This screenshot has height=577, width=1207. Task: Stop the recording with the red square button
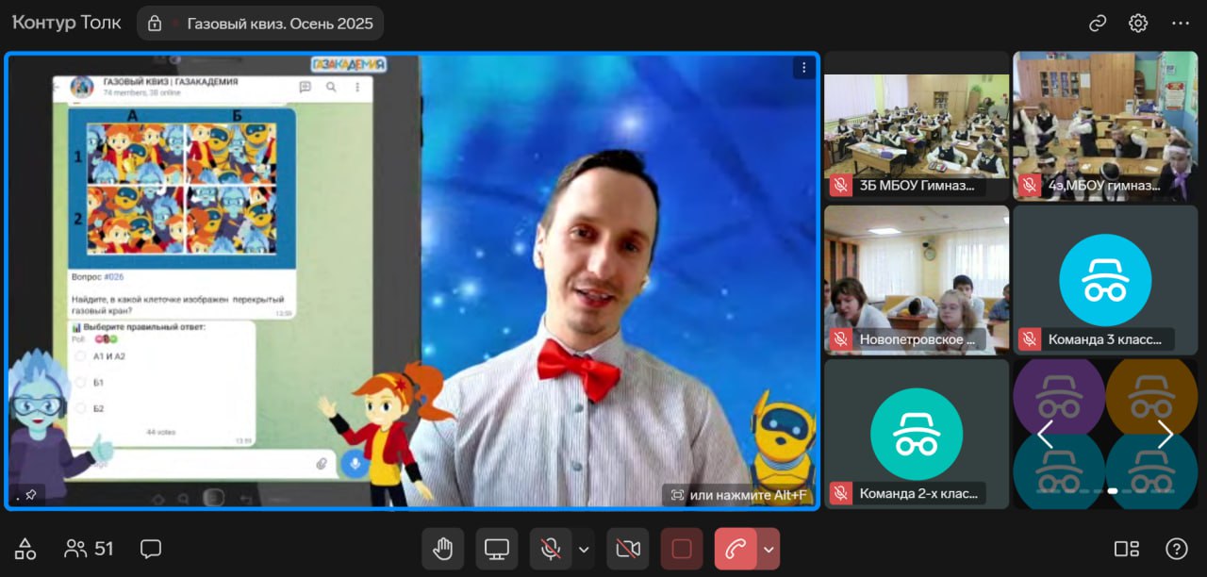[x=682, y=549]
